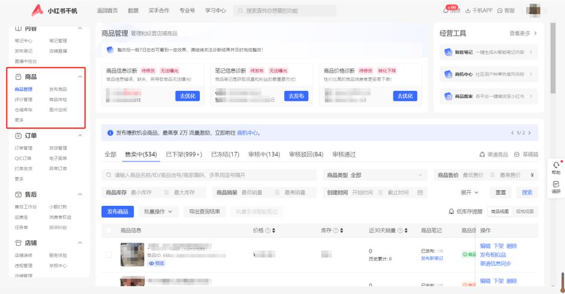Open the 批量操作 dropdown
Viewport: 565px width, 294px height.
click(x=158, y=212)
